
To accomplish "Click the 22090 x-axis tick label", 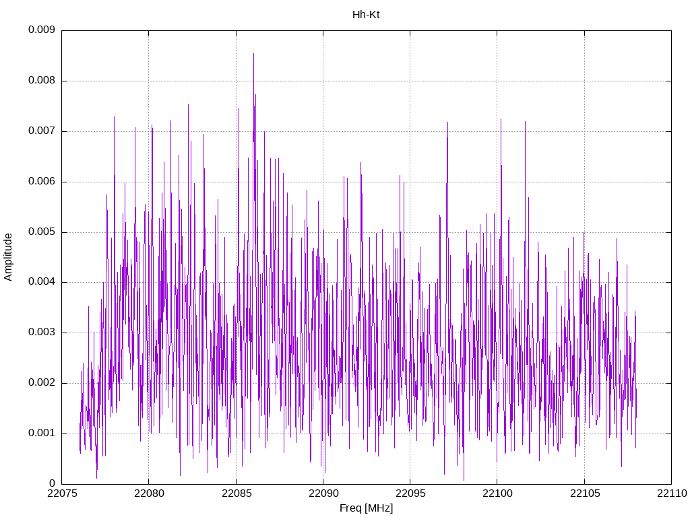I will [x=323, y=493].
